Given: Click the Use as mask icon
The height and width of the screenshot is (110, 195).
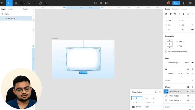Looking at the screenshot, I should point(106,3).
